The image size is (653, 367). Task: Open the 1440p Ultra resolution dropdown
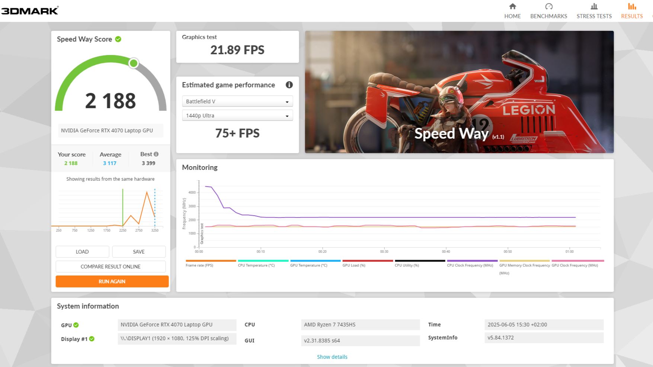point(237,116)
